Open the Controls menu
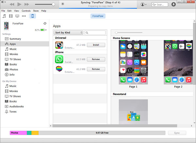Image resolution: width=196 pixels, height=143 pixels. pos(26,11)
